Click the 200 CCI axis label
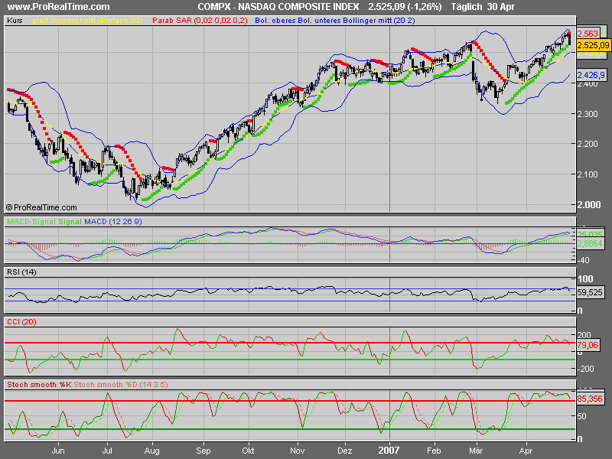Viewport: 612px width, 459px height. coord(584,335)
